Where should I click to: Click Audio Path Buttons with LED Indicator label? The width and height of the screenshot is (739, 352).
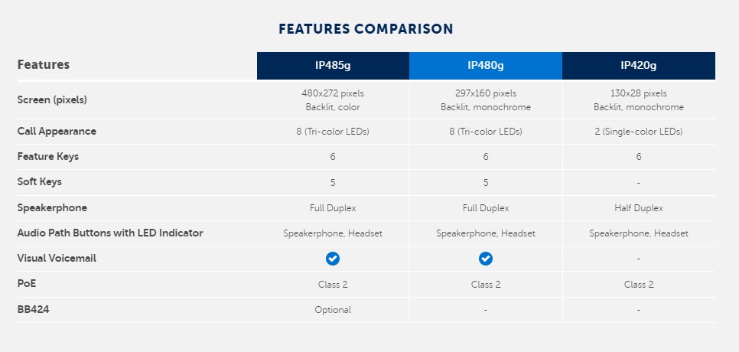click(x=110, y=233)
